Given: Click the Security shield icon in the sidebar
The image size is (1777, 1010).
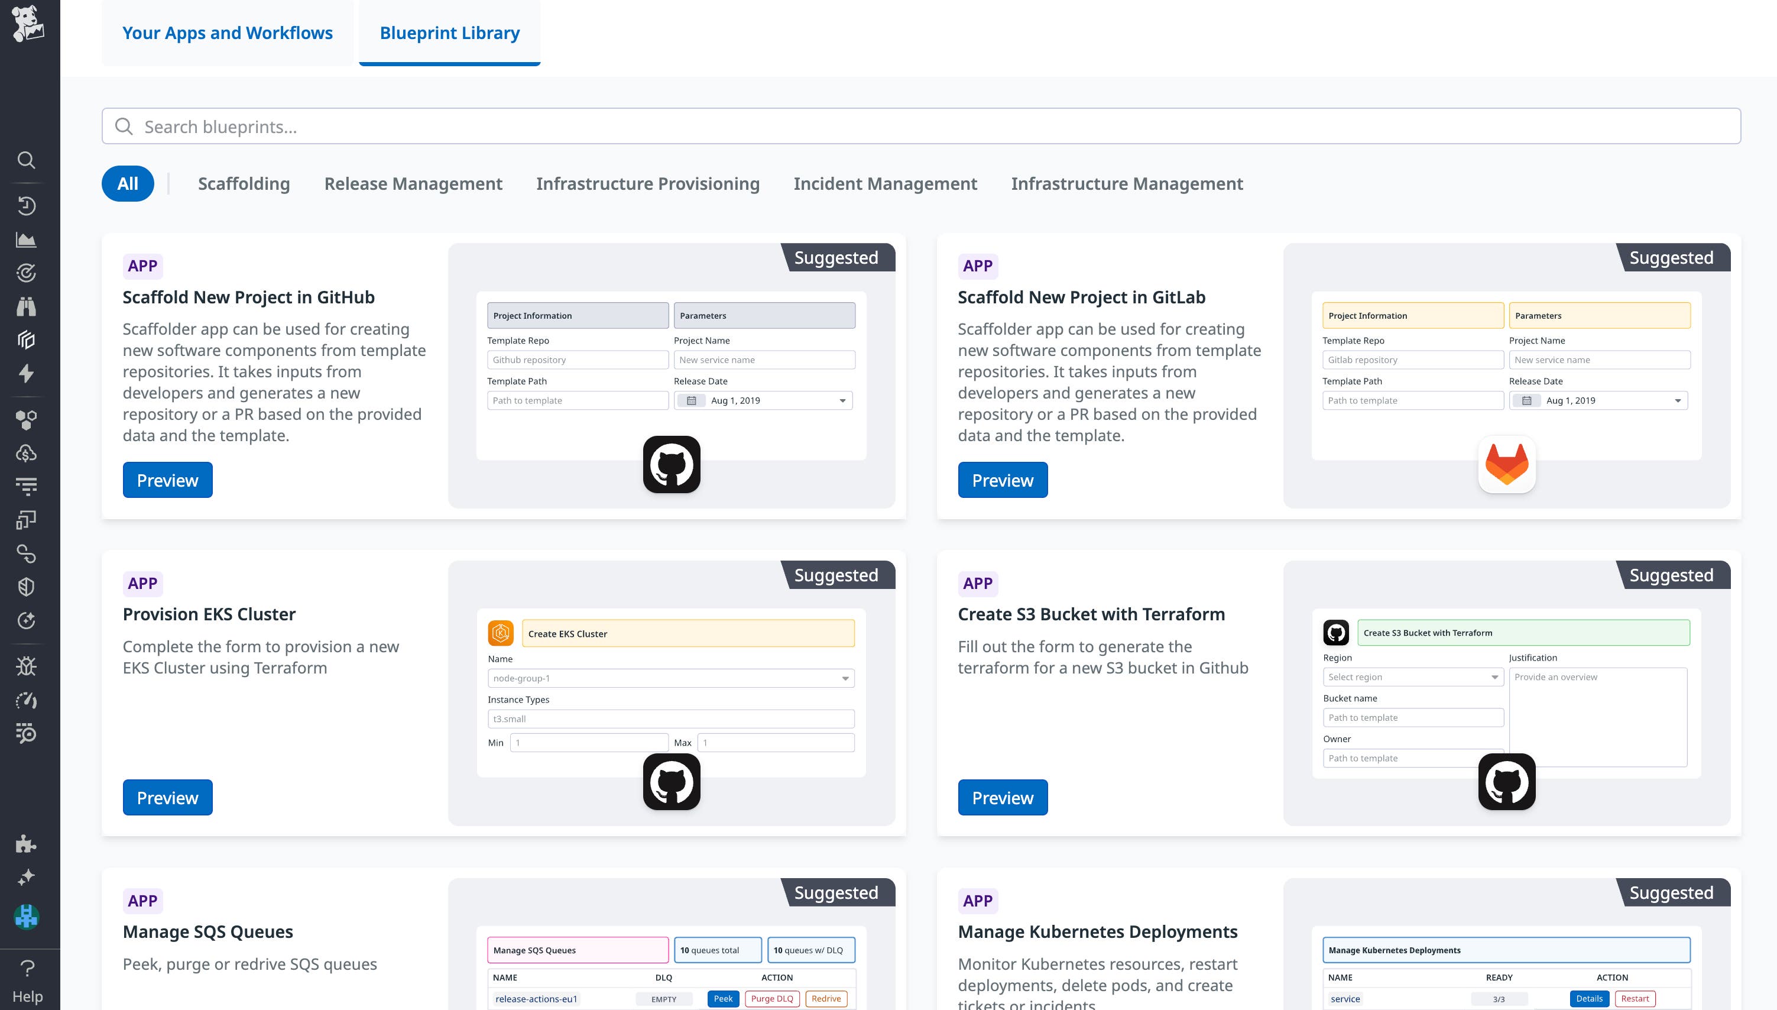Looking at the screenshot, I should pyautogui.click(x=27, y=586).
